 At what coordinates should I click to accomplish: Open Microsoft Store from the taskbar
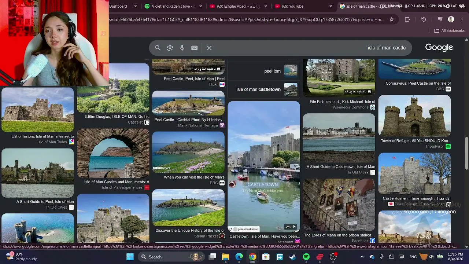[x=266, y=257]
